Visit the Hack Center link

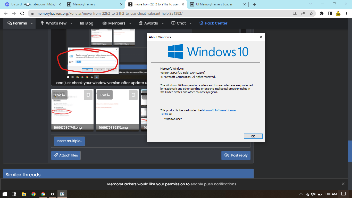pyautogui.click(x=213, y=23)
